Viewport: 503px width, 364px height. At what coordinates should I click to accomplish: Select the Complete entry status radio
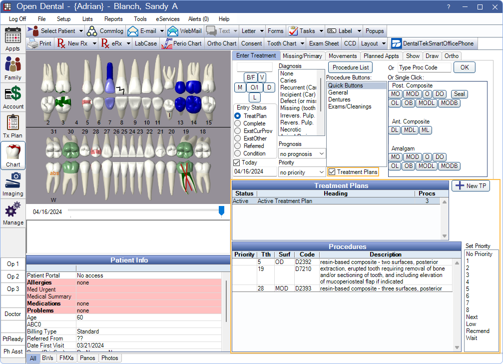click(237, 123)
